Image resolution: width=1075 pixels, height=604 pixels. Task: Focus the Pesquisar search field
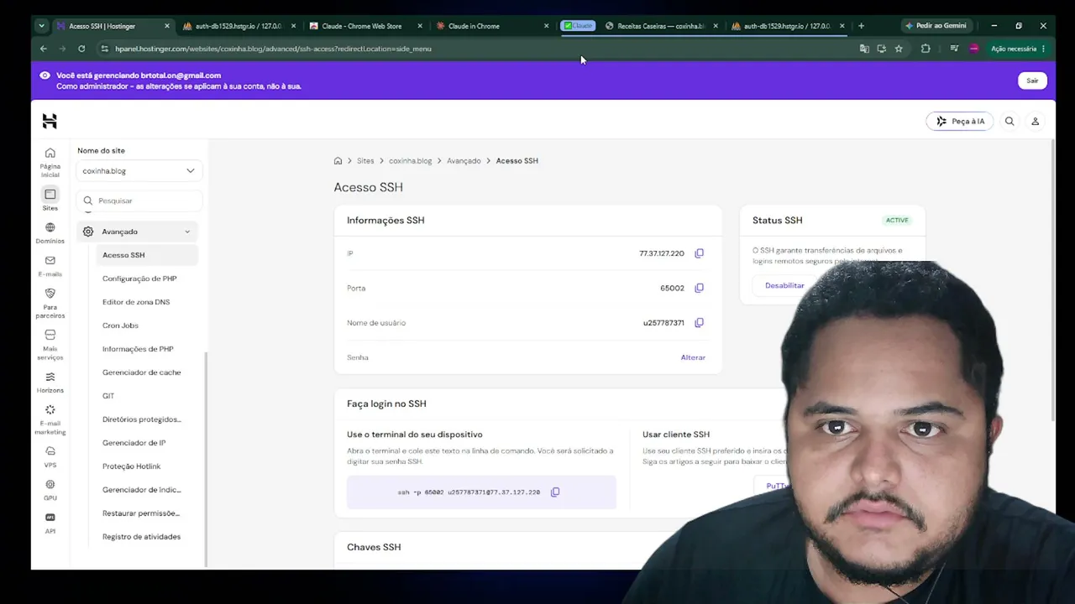pos(140,201)
